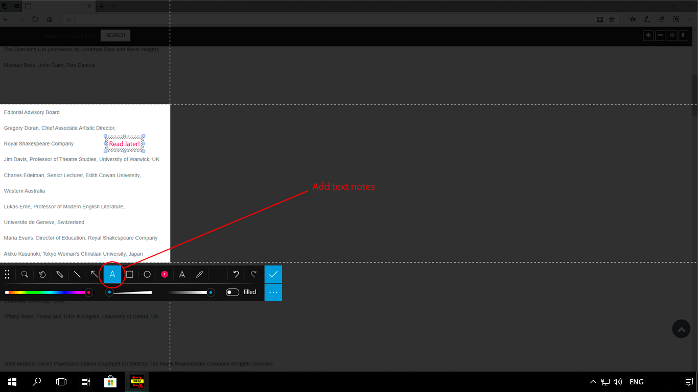Select the rectangle drawing tool
The image size is (698, 392).
point(129,274)
